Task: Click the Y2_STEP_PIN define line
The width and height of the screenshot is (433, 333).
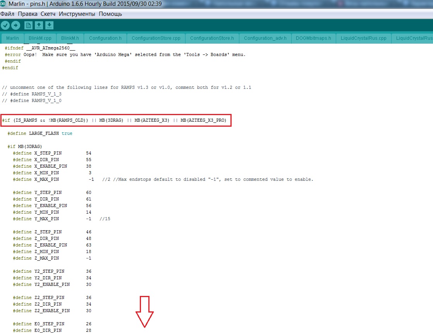Action: coord(52,271)
